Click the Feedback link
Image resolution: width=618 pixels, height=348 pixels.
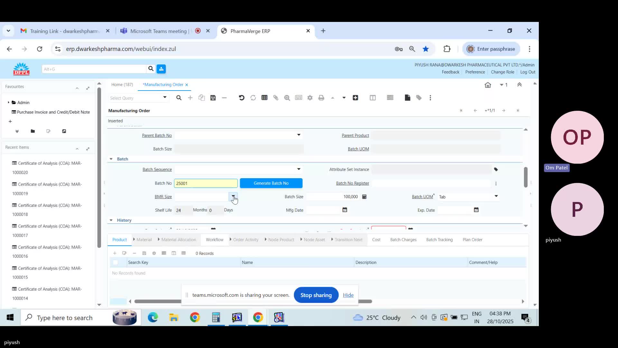[x=450, y=72]
